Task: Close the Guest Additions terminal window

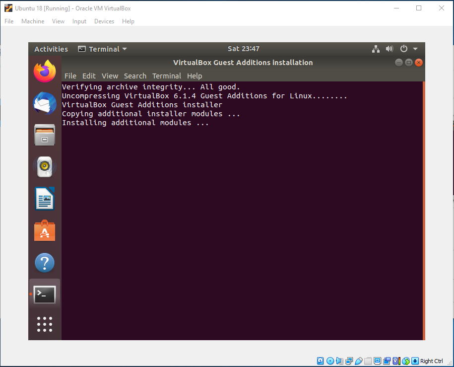Action: 419,63
